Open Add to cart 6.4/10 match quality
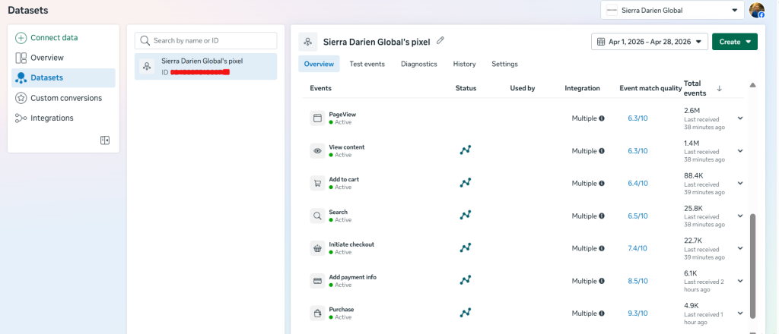779x334 pixels. coord(638,184)
